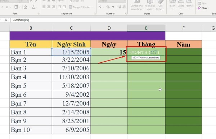Click Insert Function fx icon

coord(6,20)
